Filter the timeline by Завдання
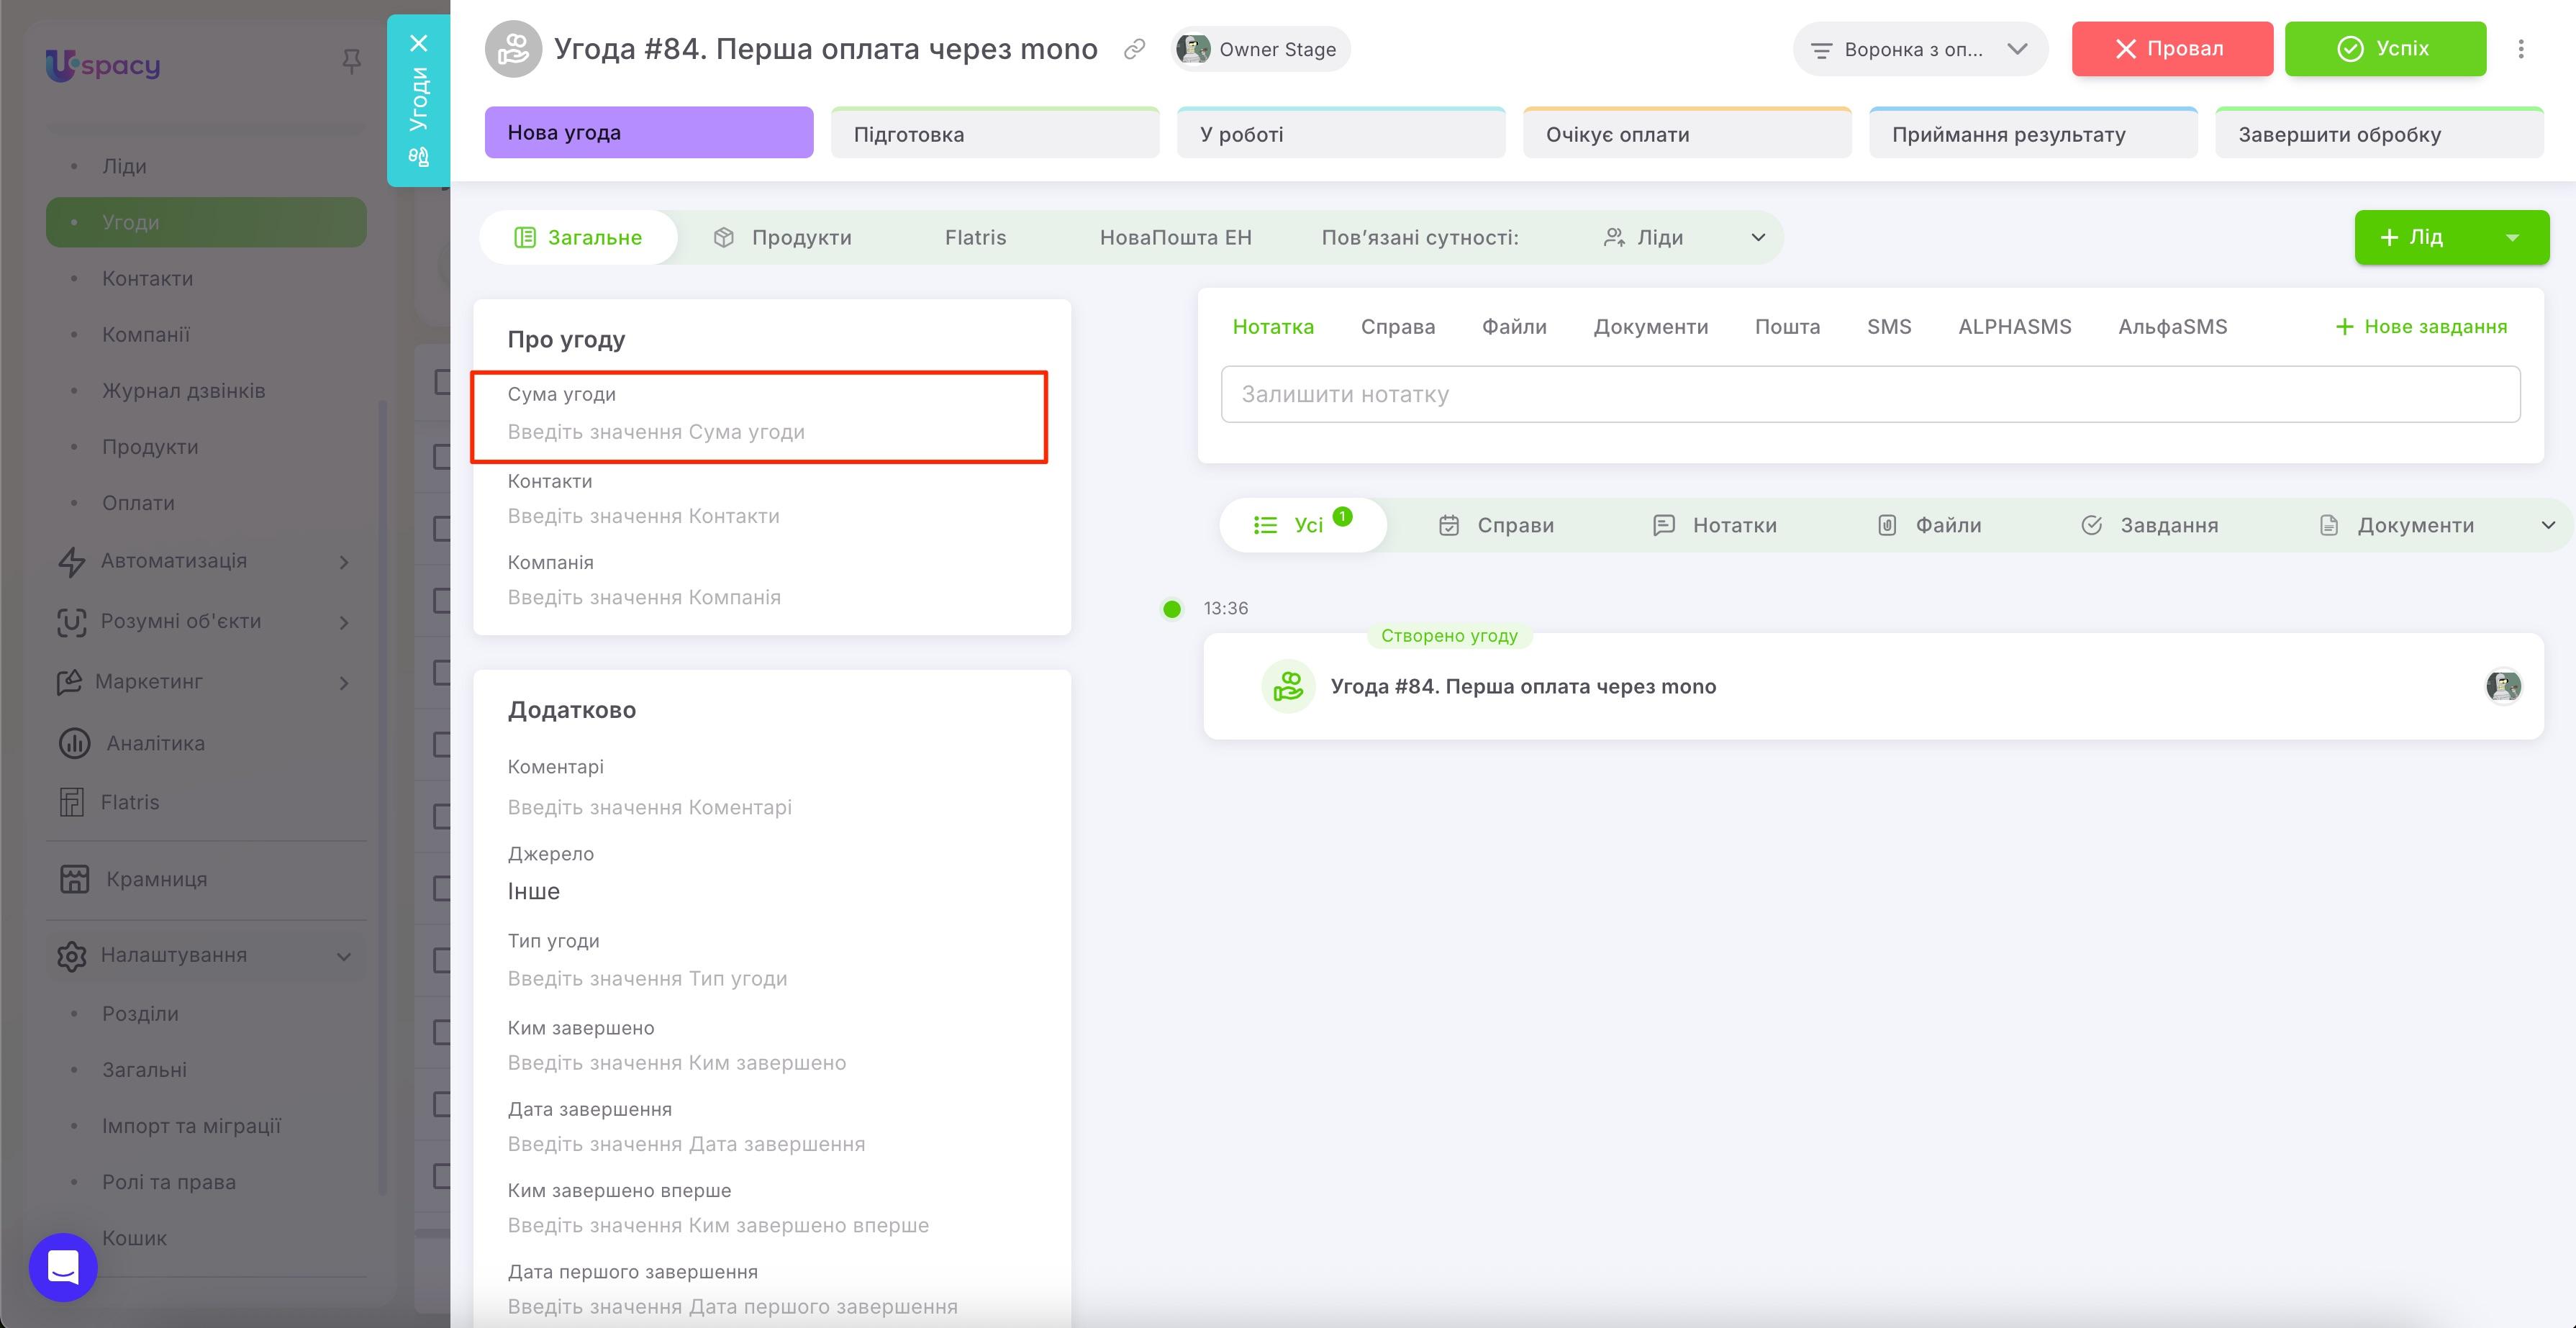Viewport: 2576px width, 1328px height. [x=2149, y=525]
